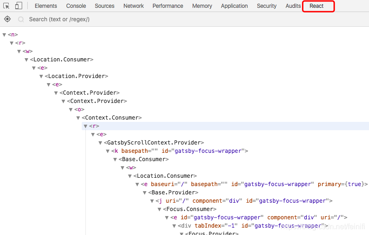Screen dimensions: 369x235
Task: Toggle the device toolbar icon
Action: (18, 6)
